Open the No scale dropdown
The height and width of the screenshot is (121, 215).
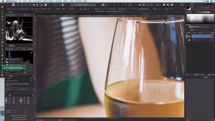(12, 89)
